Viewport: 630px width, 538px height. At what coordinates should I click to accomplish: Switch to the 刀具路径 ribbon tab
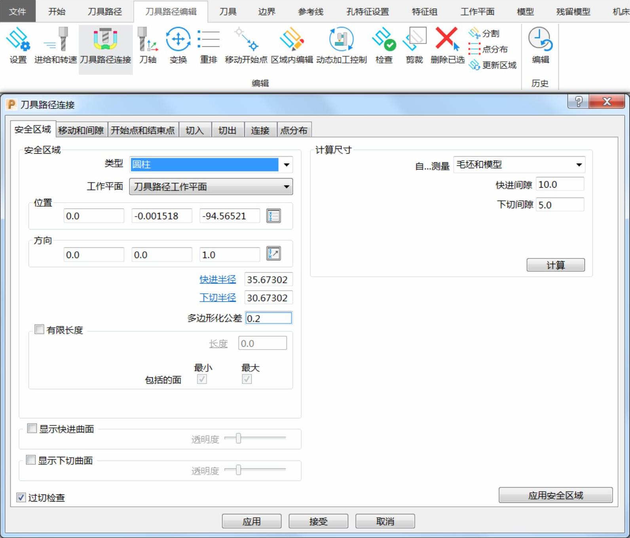[x=105, y=11]
